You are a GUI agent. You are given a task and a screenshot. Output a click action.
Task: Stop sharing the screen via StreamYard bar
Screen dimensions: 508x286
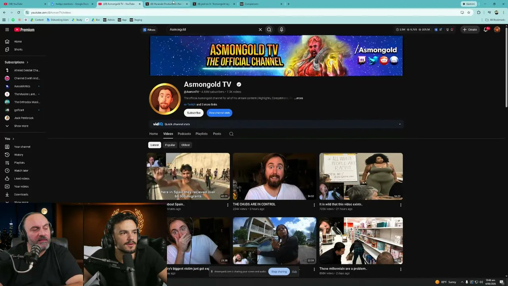pyautogui.click(x=279, y=272)
